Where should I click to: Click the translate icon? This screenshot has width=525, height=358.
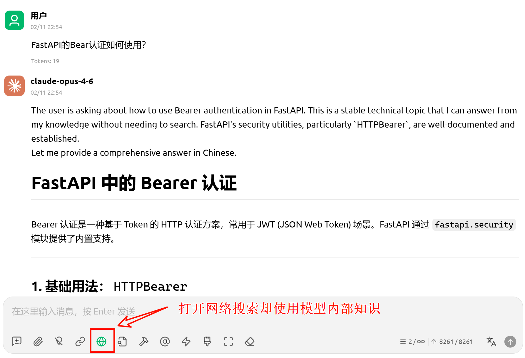tap(491, 342)
